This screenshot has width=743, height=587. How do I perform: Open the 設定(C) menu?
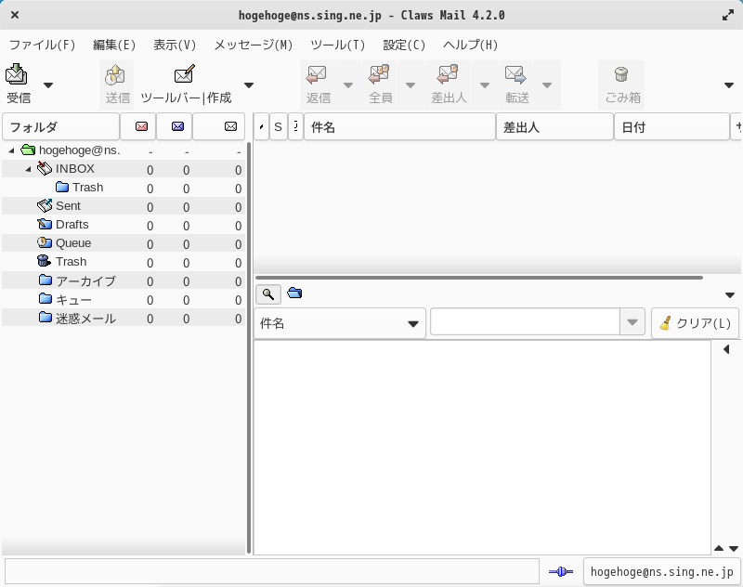pos(404,45)
